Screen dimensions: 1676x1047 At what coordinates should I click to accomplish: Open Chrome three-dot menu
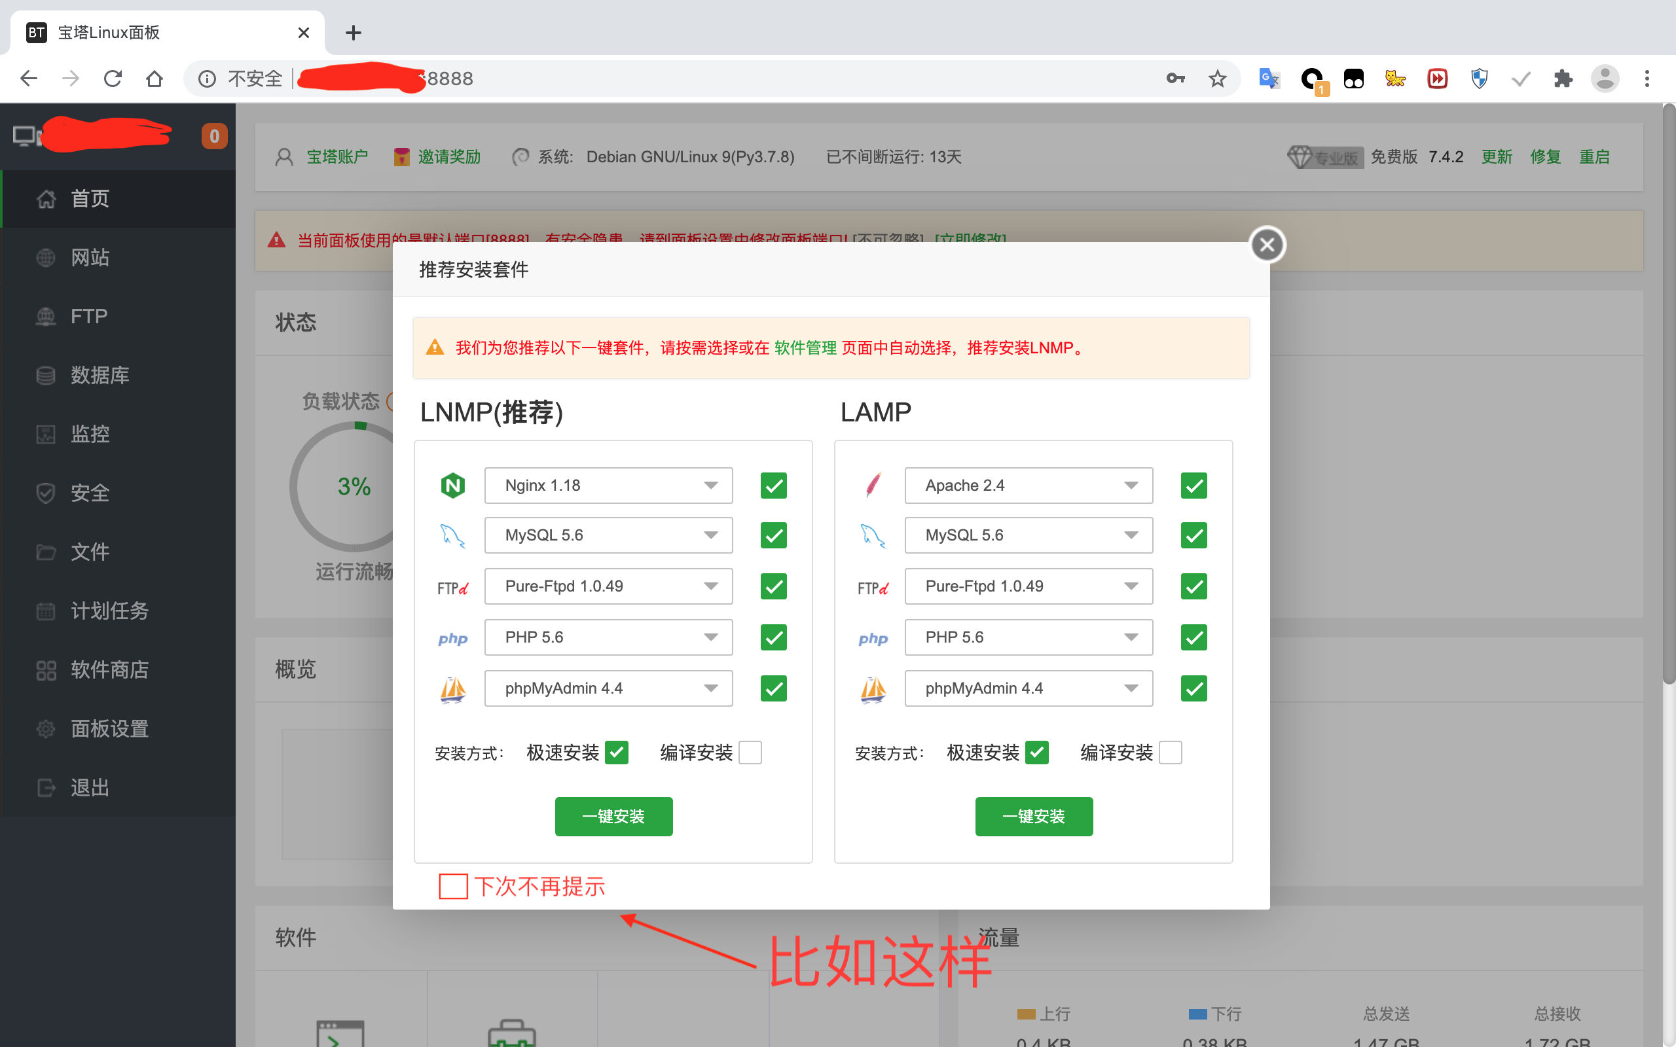click(x=1648, y=79)
